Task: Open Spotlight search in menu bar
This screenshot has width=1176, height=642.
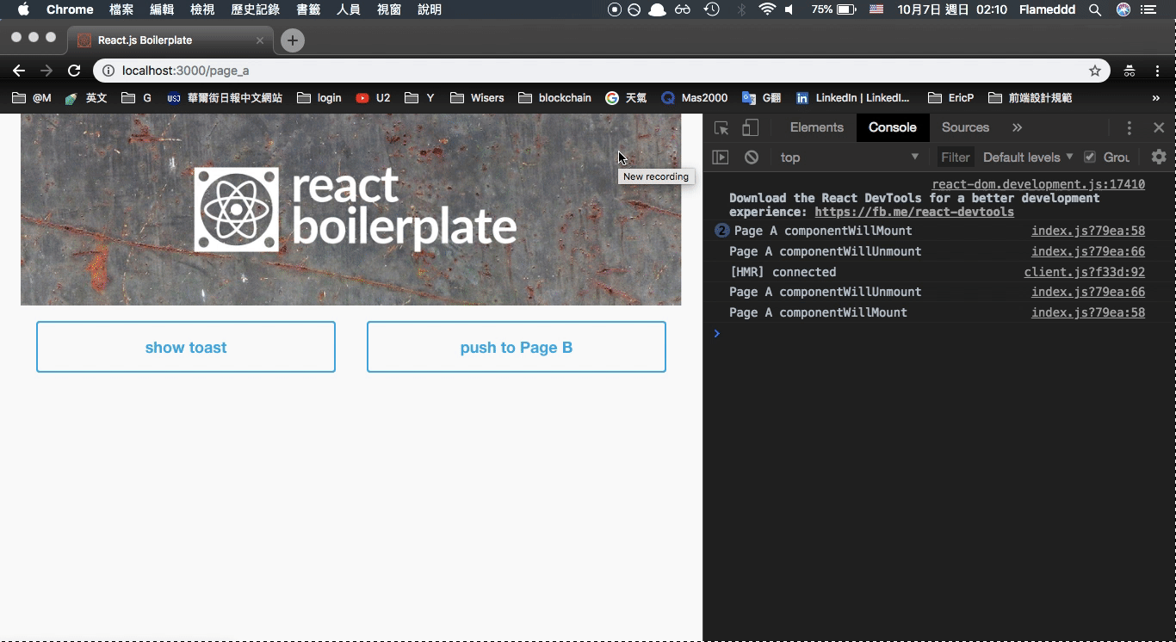Action: pos(1095,9)
